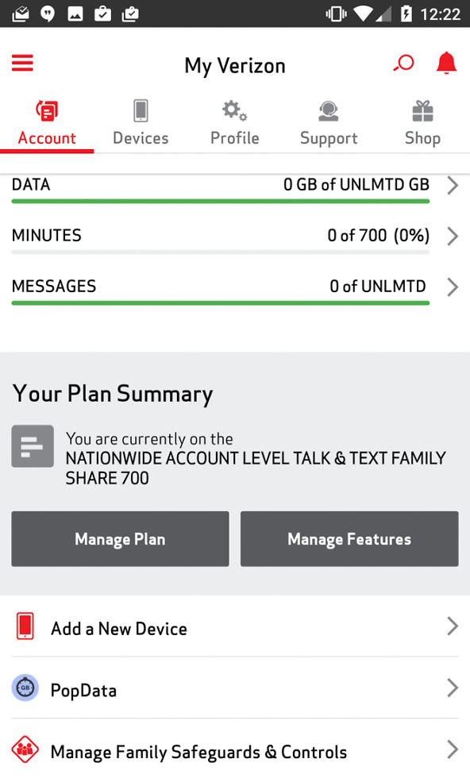The width and height of the screenshot is (470, 778).
Task: Switch to the Devices tab
Action: click(141, 121)
